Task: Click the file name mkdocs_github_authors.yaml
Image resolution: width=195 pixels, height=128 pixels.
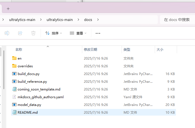Action: point(41,97)
